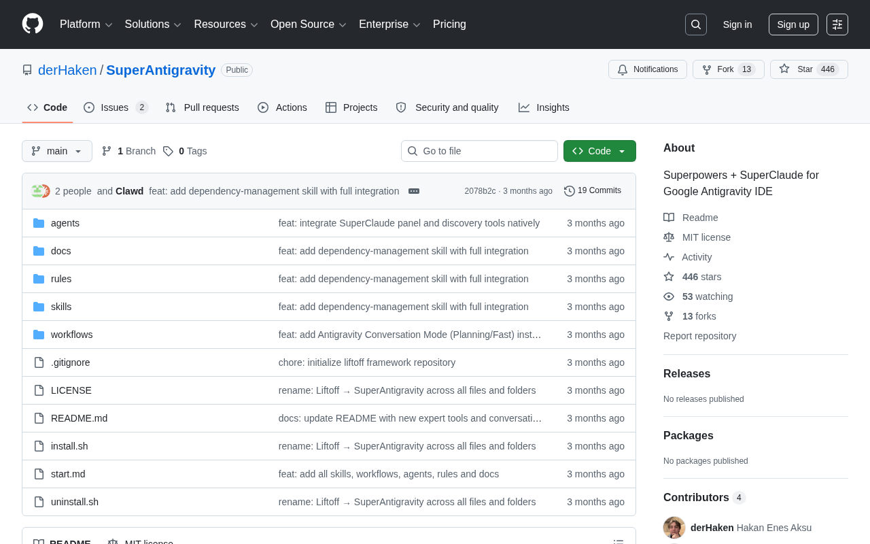Expand the Platform menu
870x544 pixels.
(86, 24)
